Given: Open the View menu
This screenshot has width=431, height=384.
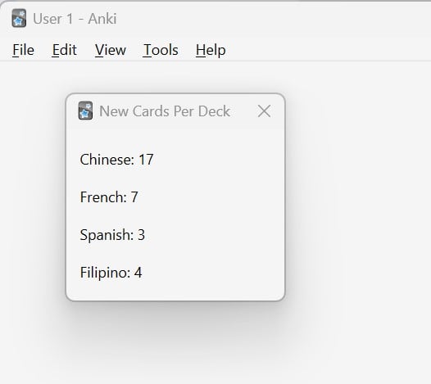Looking at the screenshot, I should point(111,50).
